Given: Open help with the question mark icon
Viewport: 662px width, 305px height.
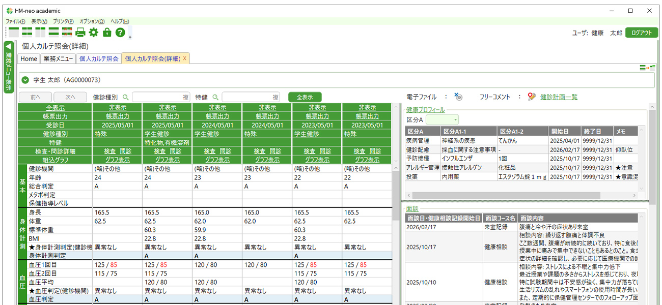Looking at the screenshot, I should [120, 33].
